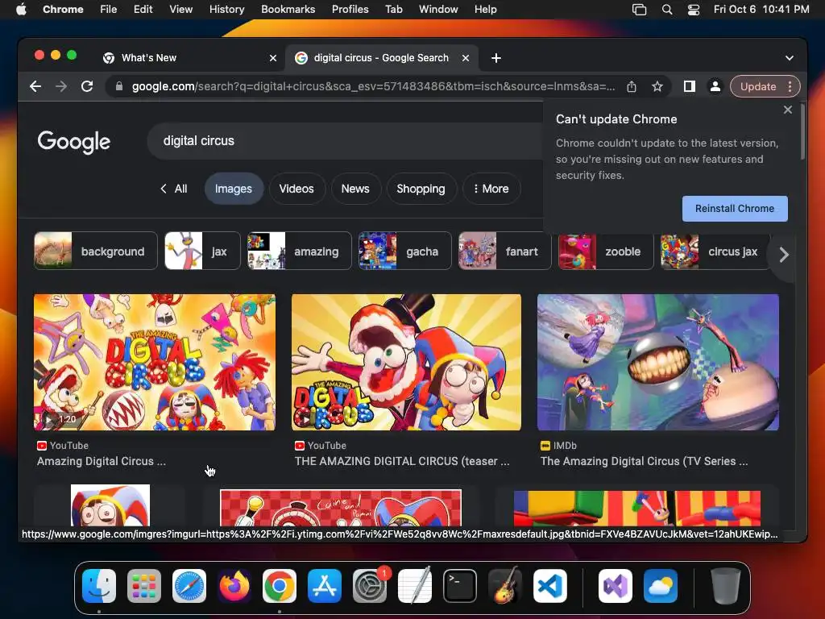Image resolution: width=825 pixels, height=619 pixels.
Task: Go back to the previous page
Action: [x=35, y=86]
